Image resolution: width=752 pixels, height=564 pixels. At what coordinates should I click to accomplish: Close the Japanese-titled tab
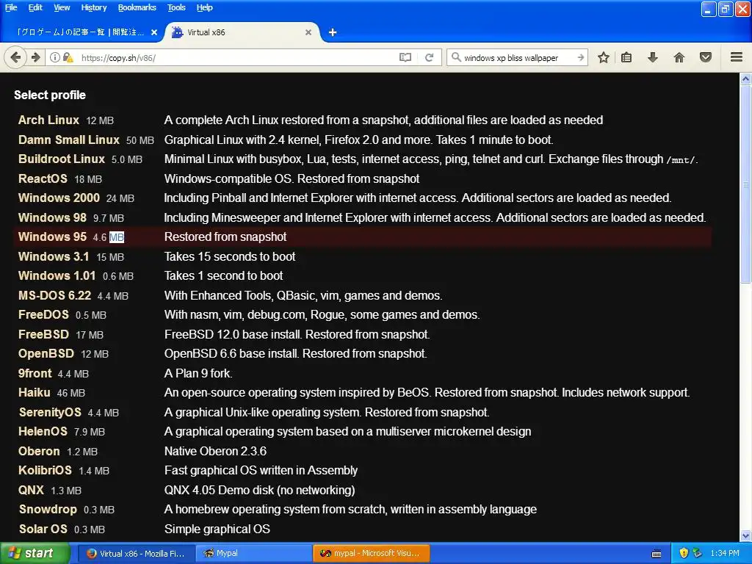pos(154,32)
